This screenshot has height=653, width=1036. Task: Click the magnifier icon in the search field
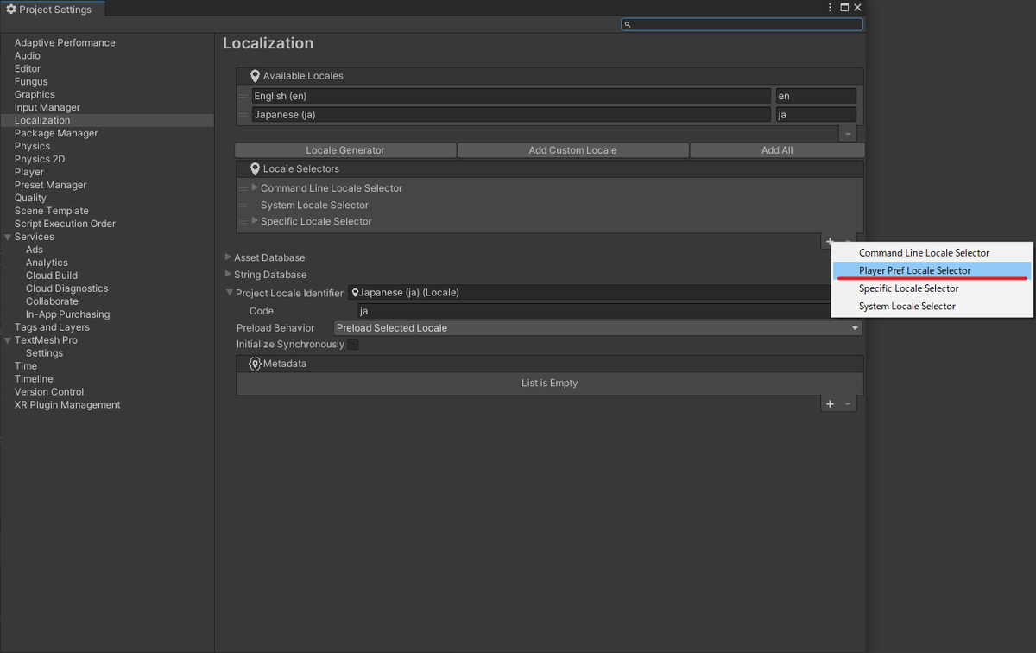[628, 24]
